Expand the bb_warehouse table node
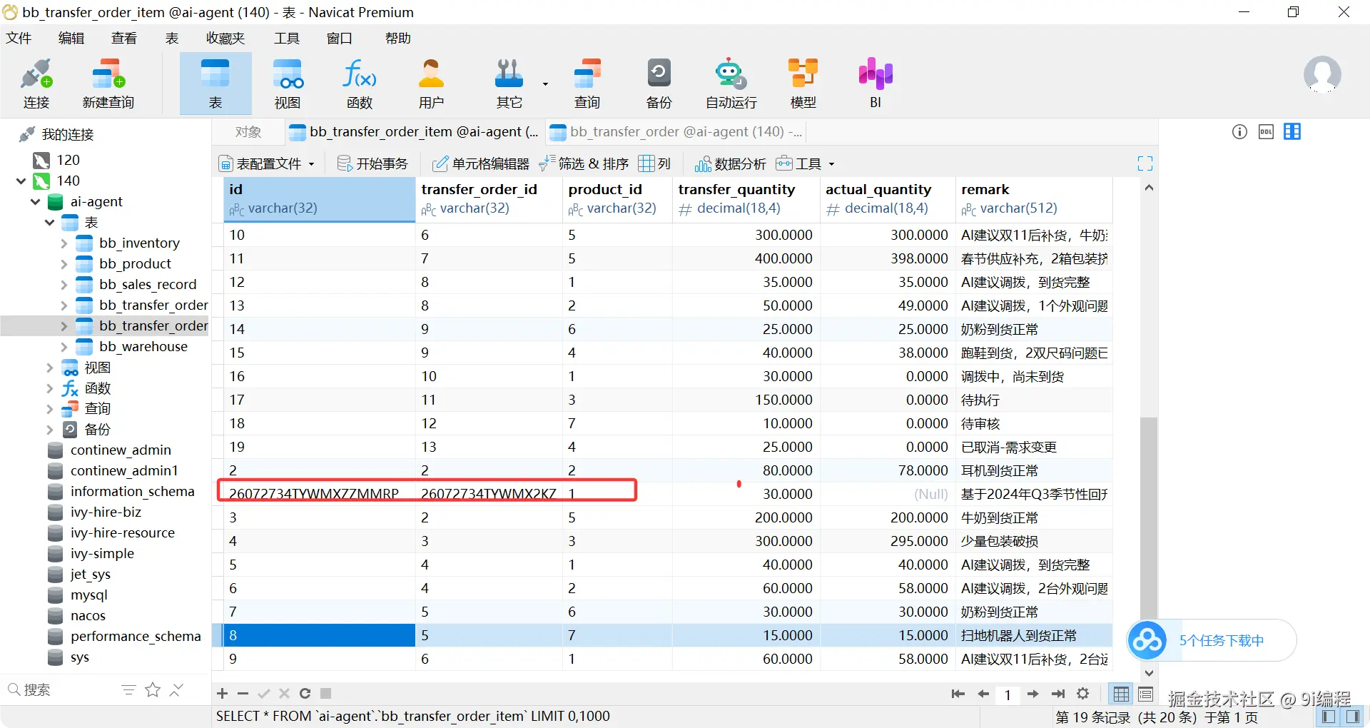The image size is (1370, 728). (x=64, y=347)
